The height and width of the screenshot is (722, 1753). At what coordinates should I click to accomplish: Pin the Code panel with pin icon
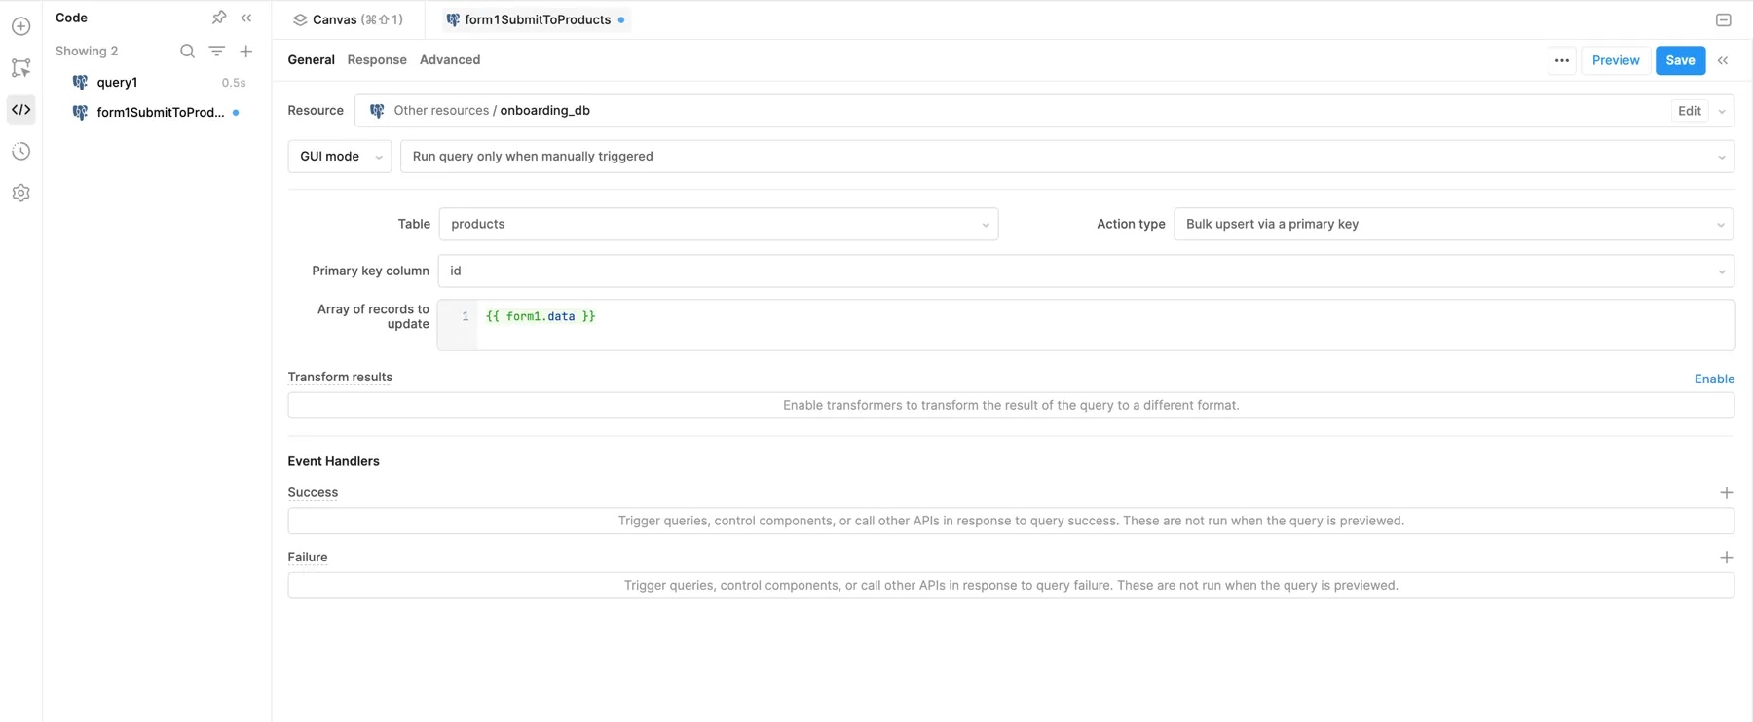[x=219, y=18]
